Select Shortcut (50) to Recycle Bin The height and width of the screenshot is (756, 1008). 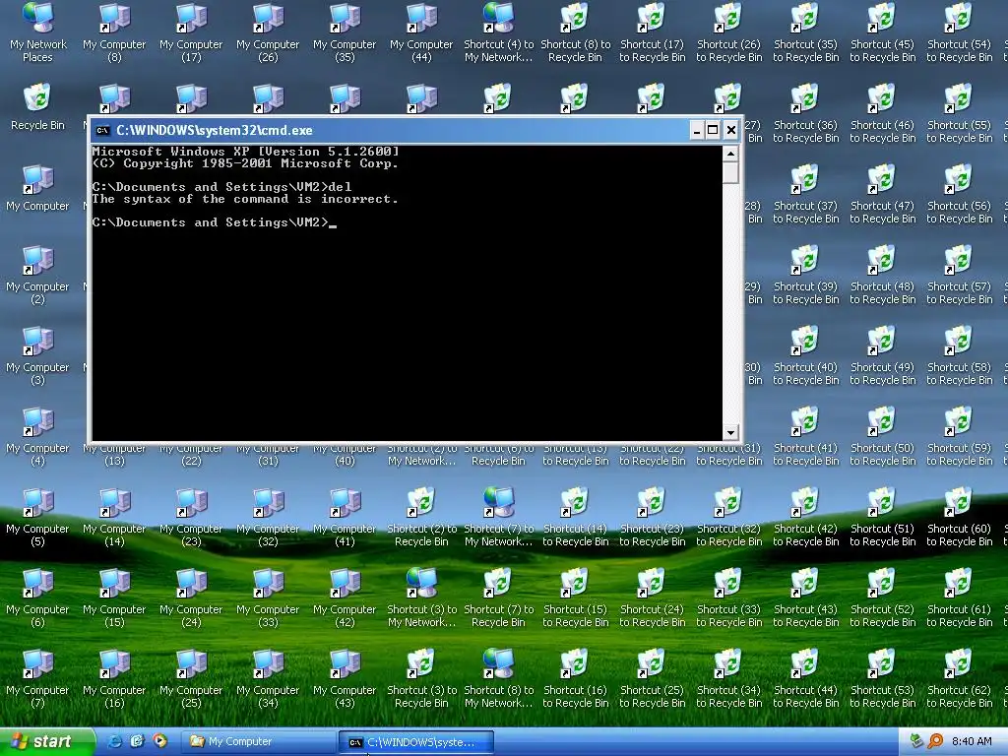[x=883, y=436]
